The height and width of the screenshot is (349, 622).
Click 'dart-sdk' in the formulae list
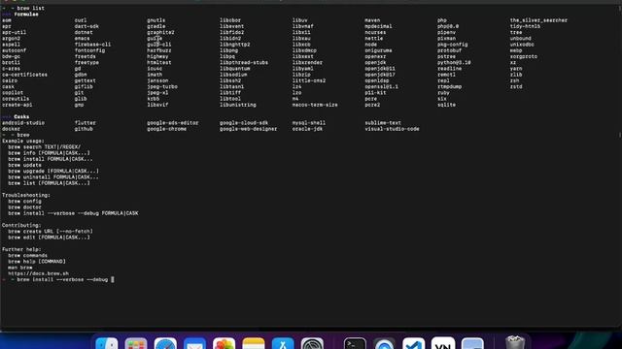(86, 26)
